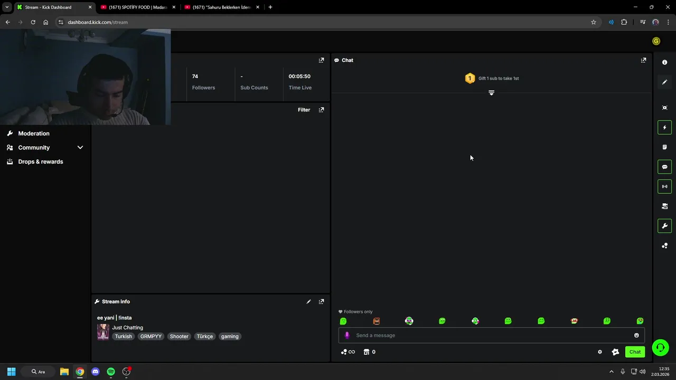This screenshot has height=380, width=676.
Task: Bookmark this page with the star
Action: [594, 22]
